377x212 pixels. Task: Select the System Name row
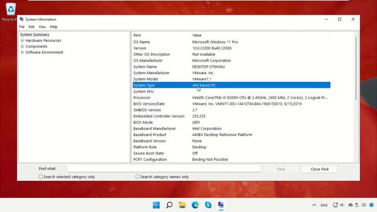coord(232,67)
